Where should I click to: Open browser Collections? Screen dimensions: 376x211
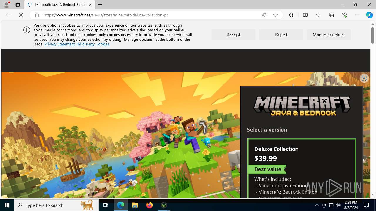click(x=331, y=15)
